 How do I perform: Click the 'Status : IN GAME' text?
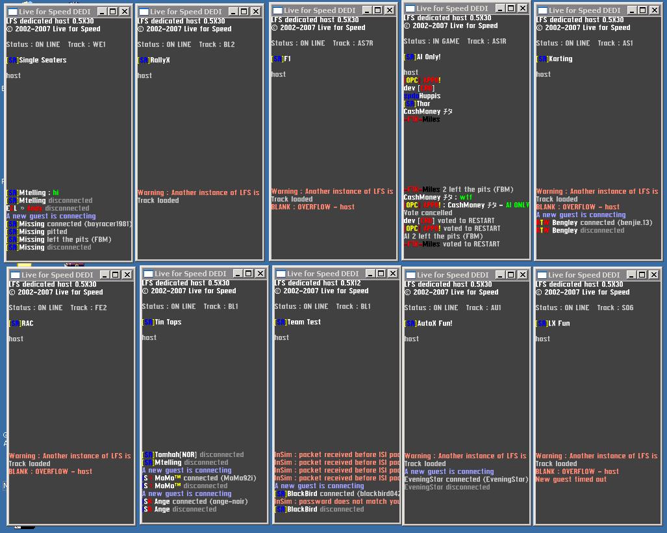tap(431, 42)
